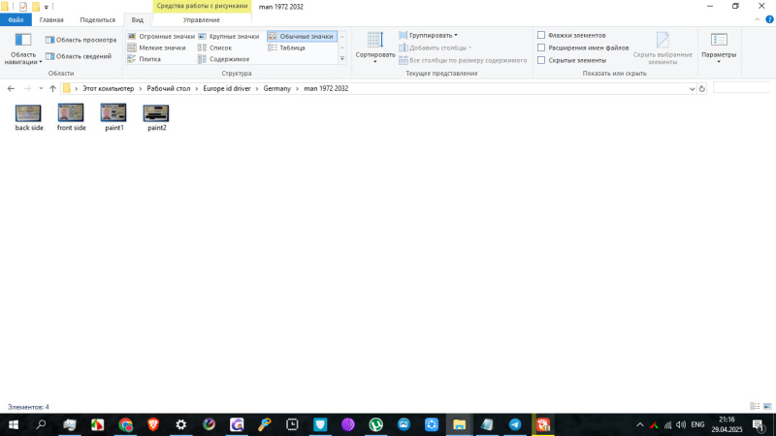Screen dimensions: 776x436
Task: Click the Up folder arrow button
Action: tap(52, 88)
